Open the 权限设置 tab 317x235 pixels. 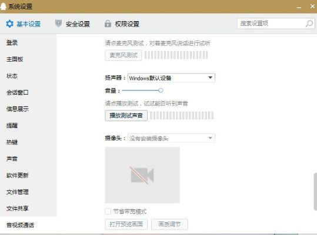point(122,24)
